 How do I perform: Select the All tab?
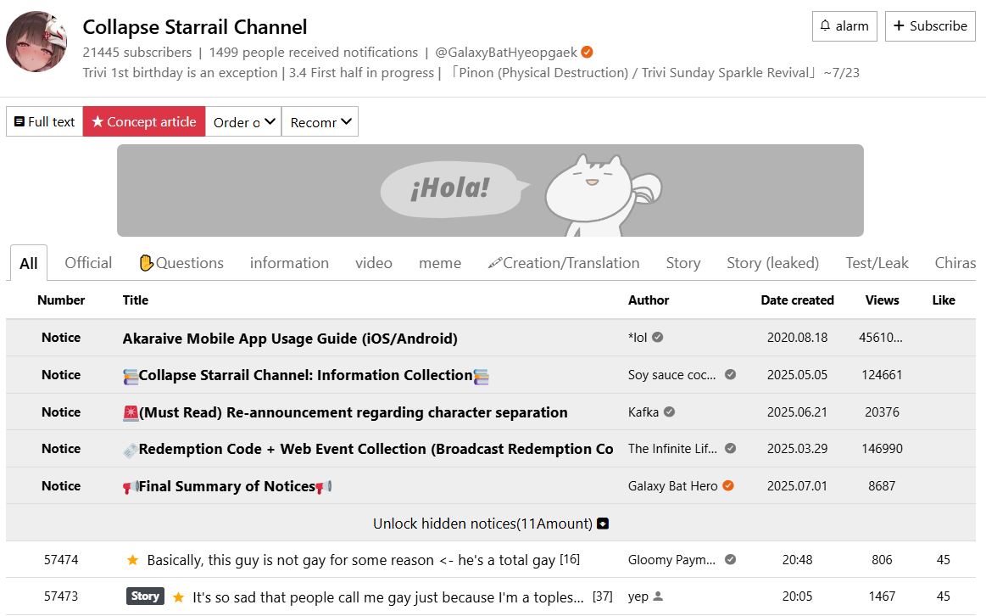pyautogui.click(x=28, y=263)
